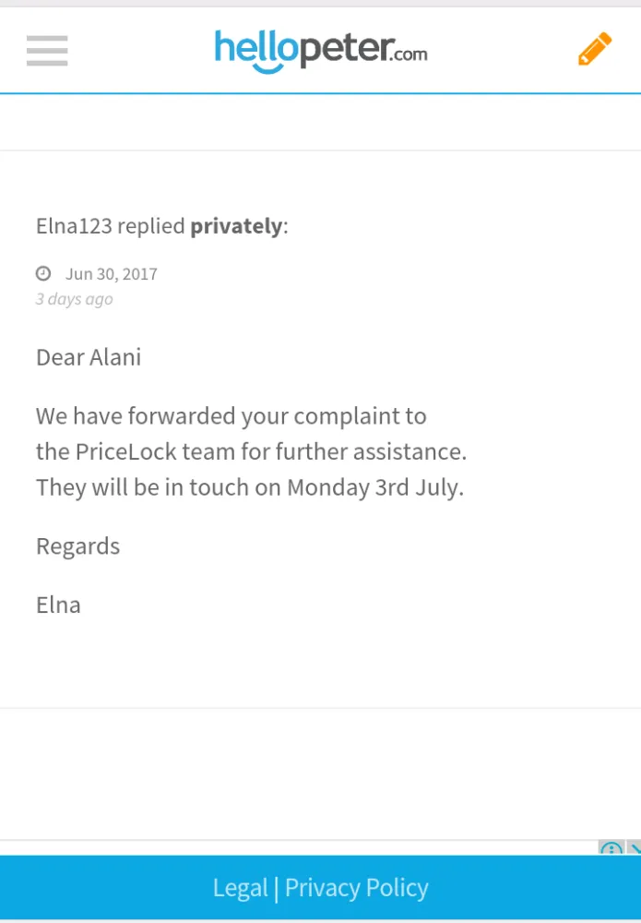The image size is (641, 923).
Task: Open the Privacy Policy link
Action: [357, 888]
